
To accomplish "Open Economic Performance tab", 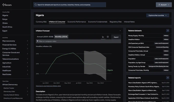I will pos(77,22).
